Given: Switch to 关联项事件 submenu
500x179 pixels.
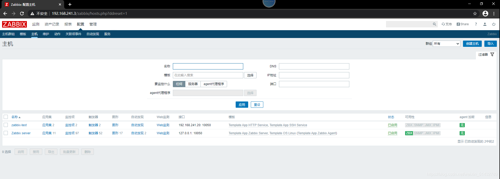Looking at the screenshot, I should pyautogui.click(x=74, y=34).
